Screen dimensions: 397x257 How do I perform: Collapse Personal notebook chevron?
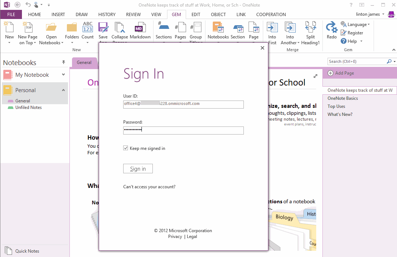click(x=63, y=90)
